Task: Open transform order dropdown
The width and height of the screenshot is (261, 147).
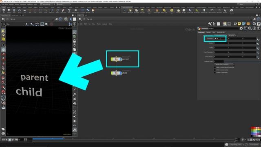Action: (220, 36)
